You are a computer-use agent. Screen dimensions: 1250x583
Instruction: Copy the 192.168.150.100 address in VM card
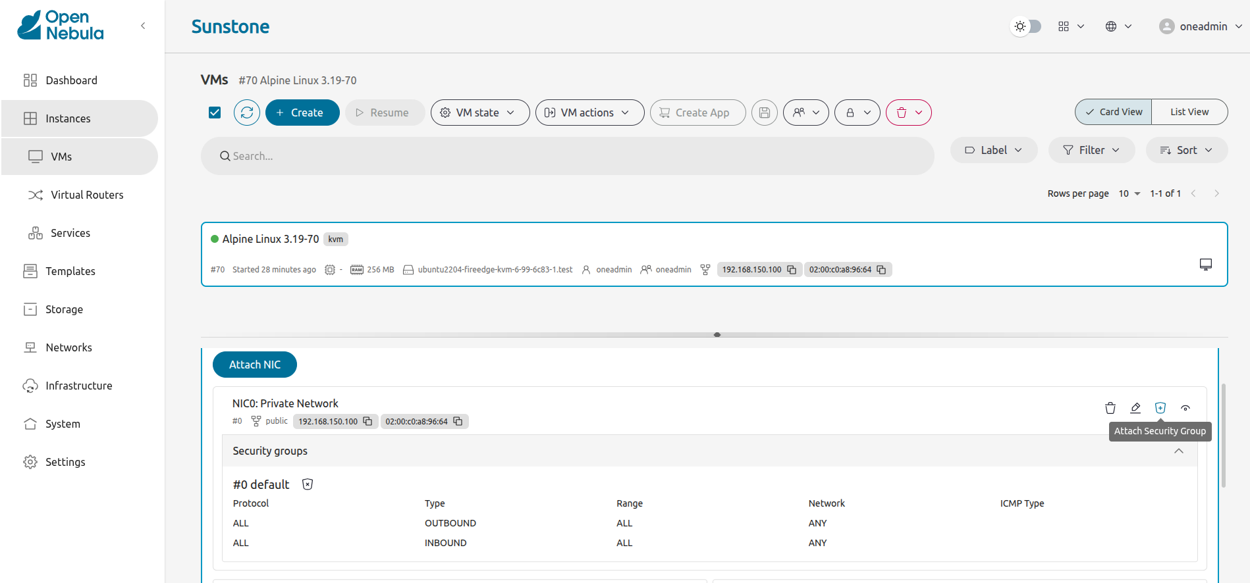(x=792, y=270)
